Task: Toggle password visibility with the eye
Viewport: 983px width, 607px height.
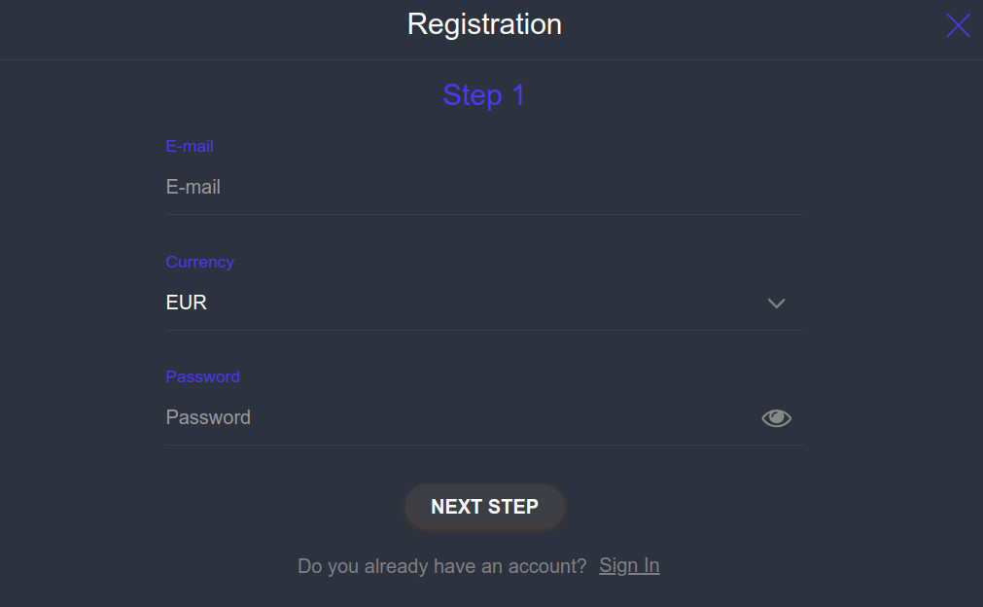Action: pos(776,418)
